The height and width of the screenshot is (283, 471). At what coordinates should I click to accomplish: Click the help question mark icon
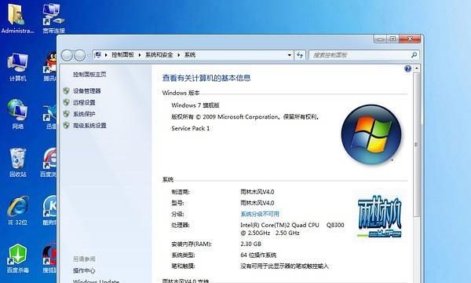click(407, 68)
